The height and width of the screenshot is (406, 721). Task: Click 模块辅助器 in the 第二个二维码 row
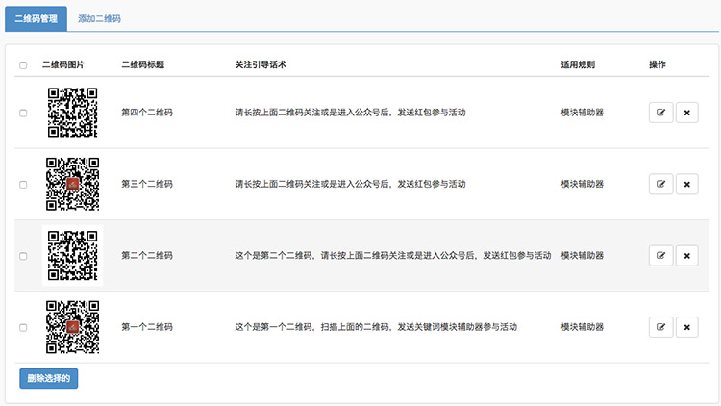[x=583, y=256]
